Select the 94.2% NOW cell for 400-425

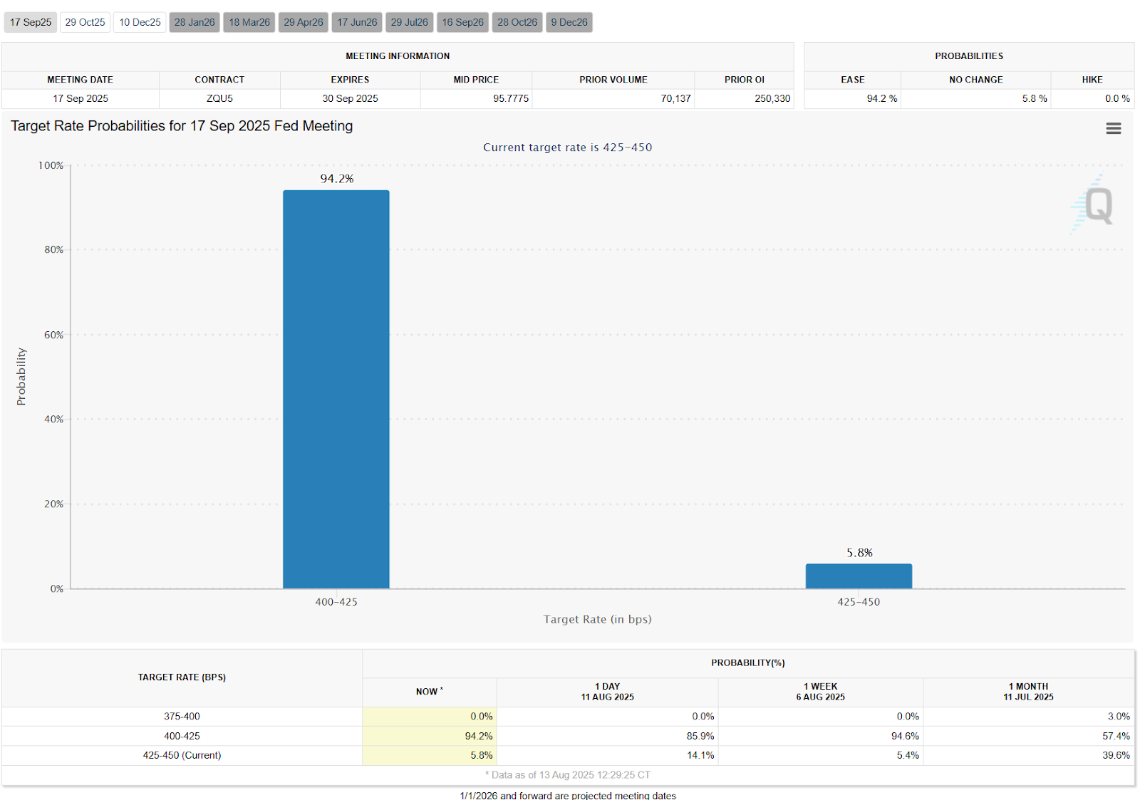tap(430, 736)
